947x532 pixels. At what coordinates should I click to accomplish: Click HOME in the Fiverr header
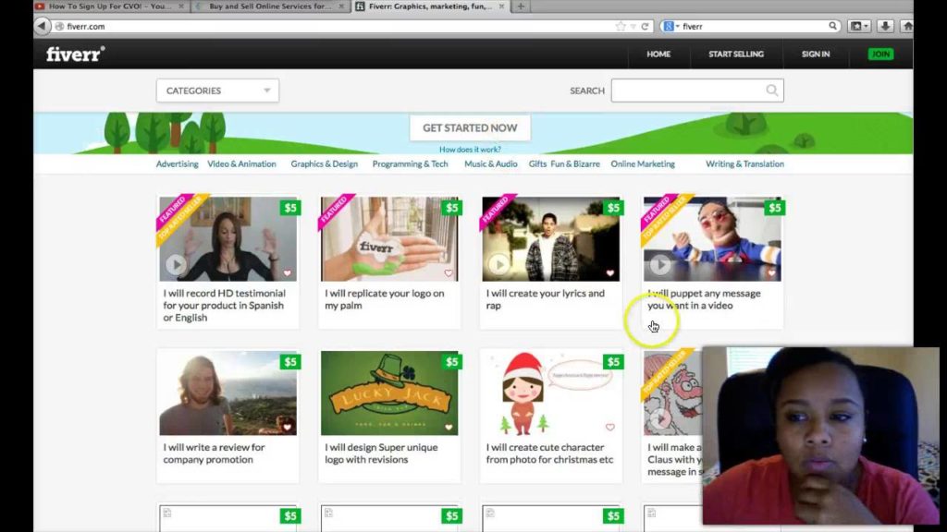(658, 54)
